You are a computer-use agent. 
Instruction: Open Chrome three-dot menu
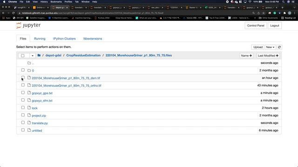[295, 13]
